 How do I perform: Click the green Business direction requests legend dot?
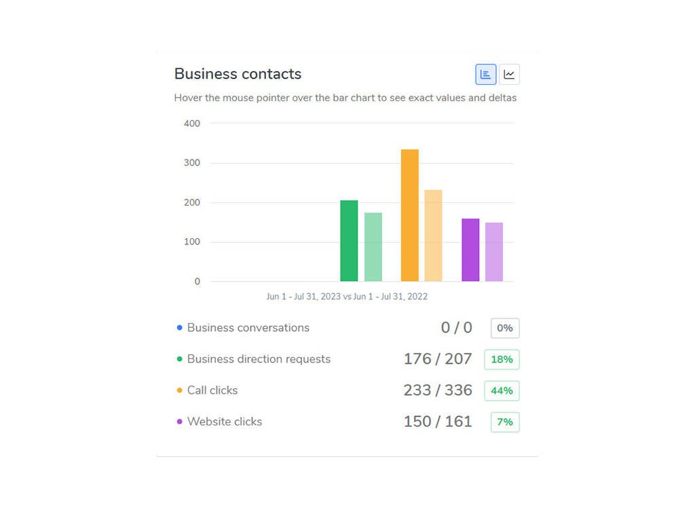tap(179, 358)
